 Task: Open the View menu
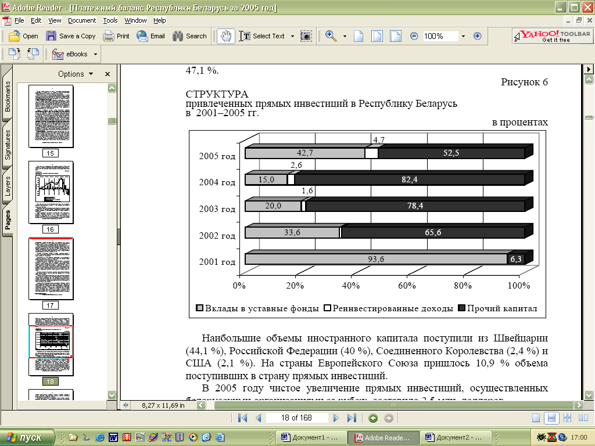coord(55,20)
